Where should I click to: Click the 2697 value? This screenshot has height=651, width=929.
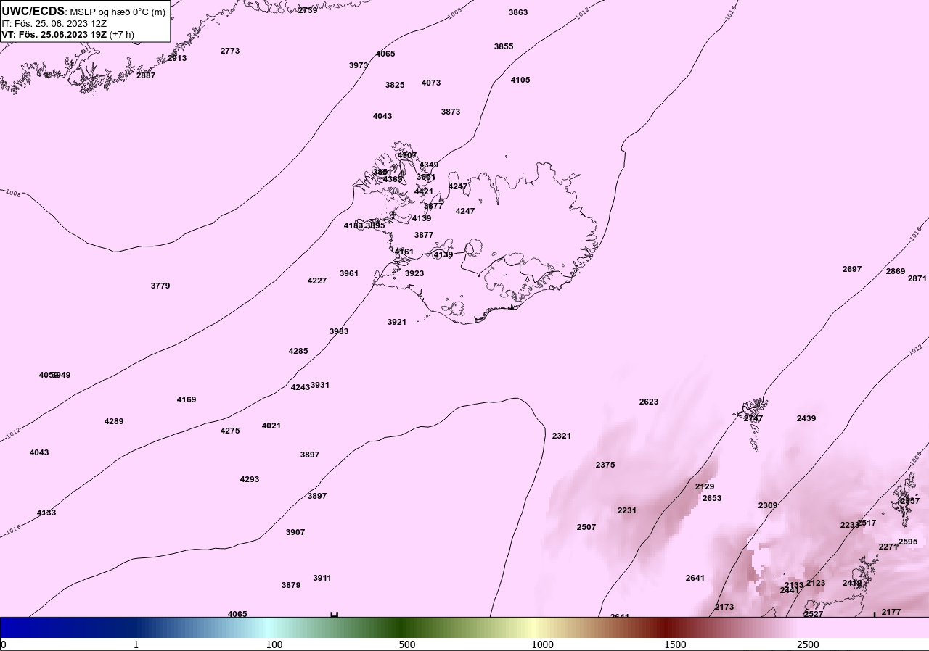pyautogui.click(x=852, y=269)
